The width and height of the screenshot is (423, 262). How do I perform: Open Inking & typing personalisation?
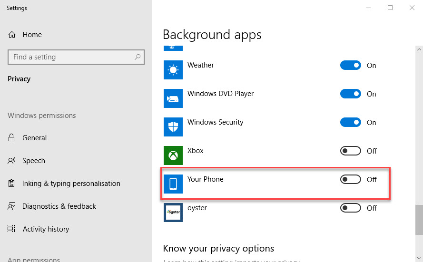tap(71, 184)
